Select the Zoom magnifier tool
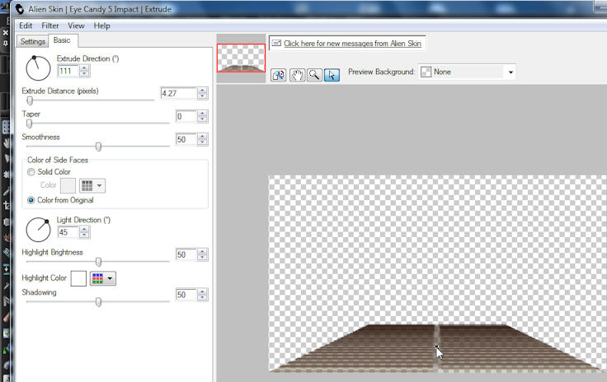This screenshot has width=607, height=382. point(314,75)
